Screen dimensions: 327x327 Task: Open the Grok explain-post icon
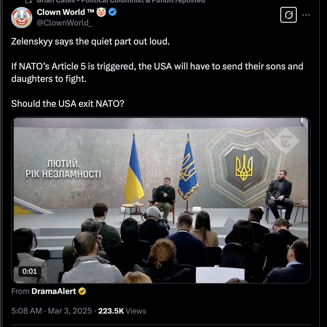tap(288, 15)
